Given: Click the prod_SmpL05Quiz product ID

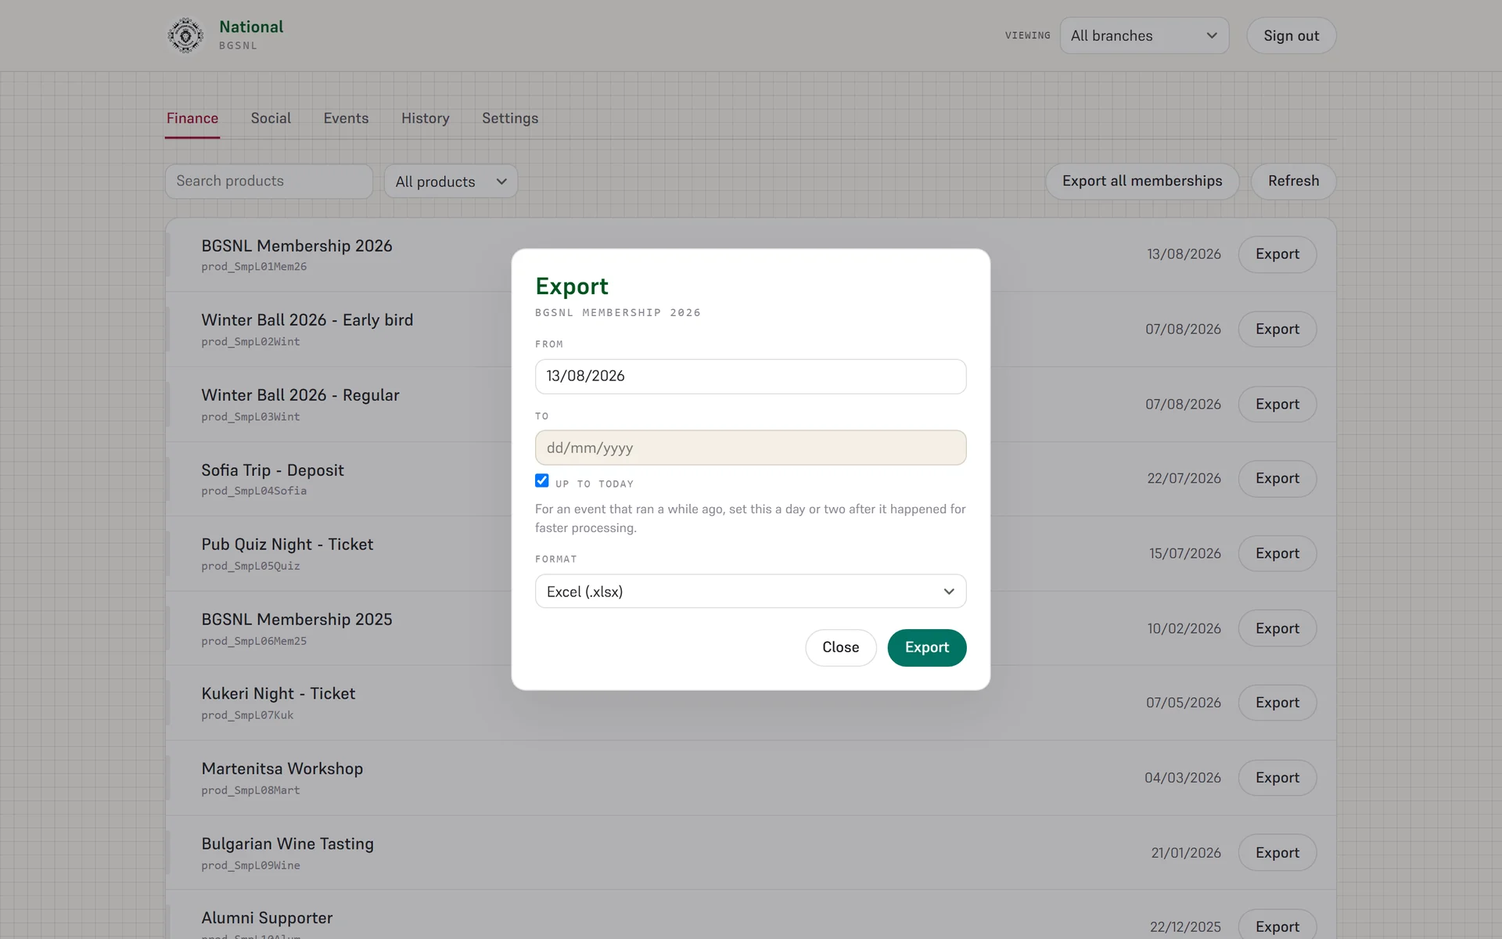Looking at the screenshot, I should [250, 566].
